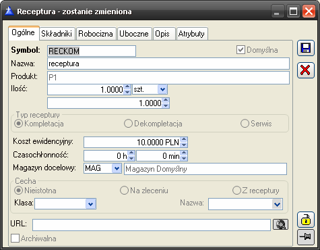Click the Symbol field containing RECKOM
The height and width of the screenshot is (250, 320).
[92, 51]
